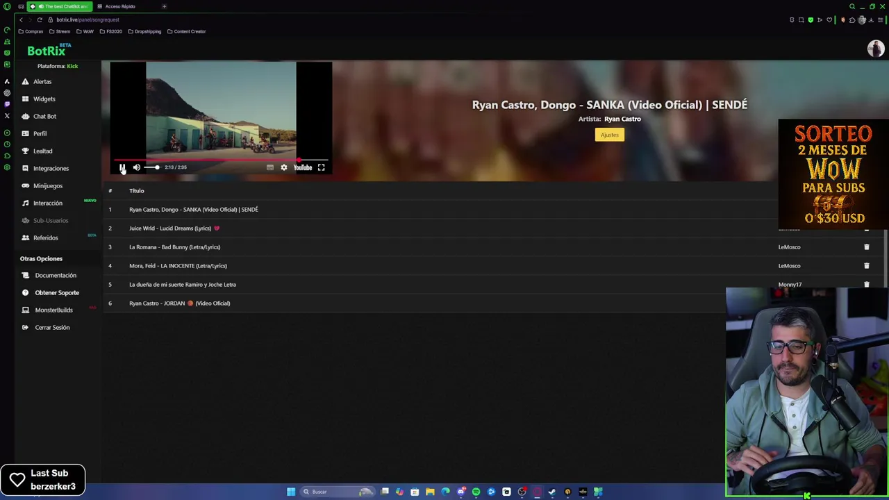889x500 pixels.
Task: Go to Chat Bot in sidebar
Action: [x=44, y=116]
